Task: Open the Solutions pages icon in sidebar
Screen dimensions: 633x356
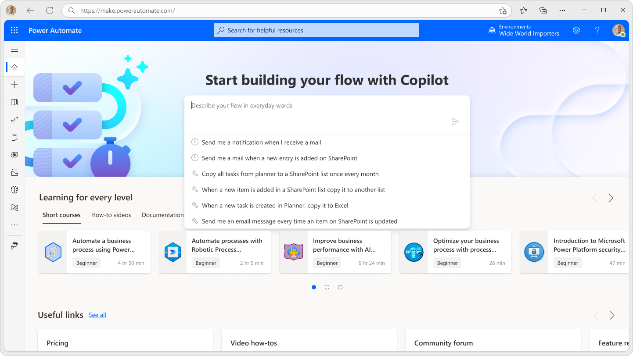Action: point(14,172)
